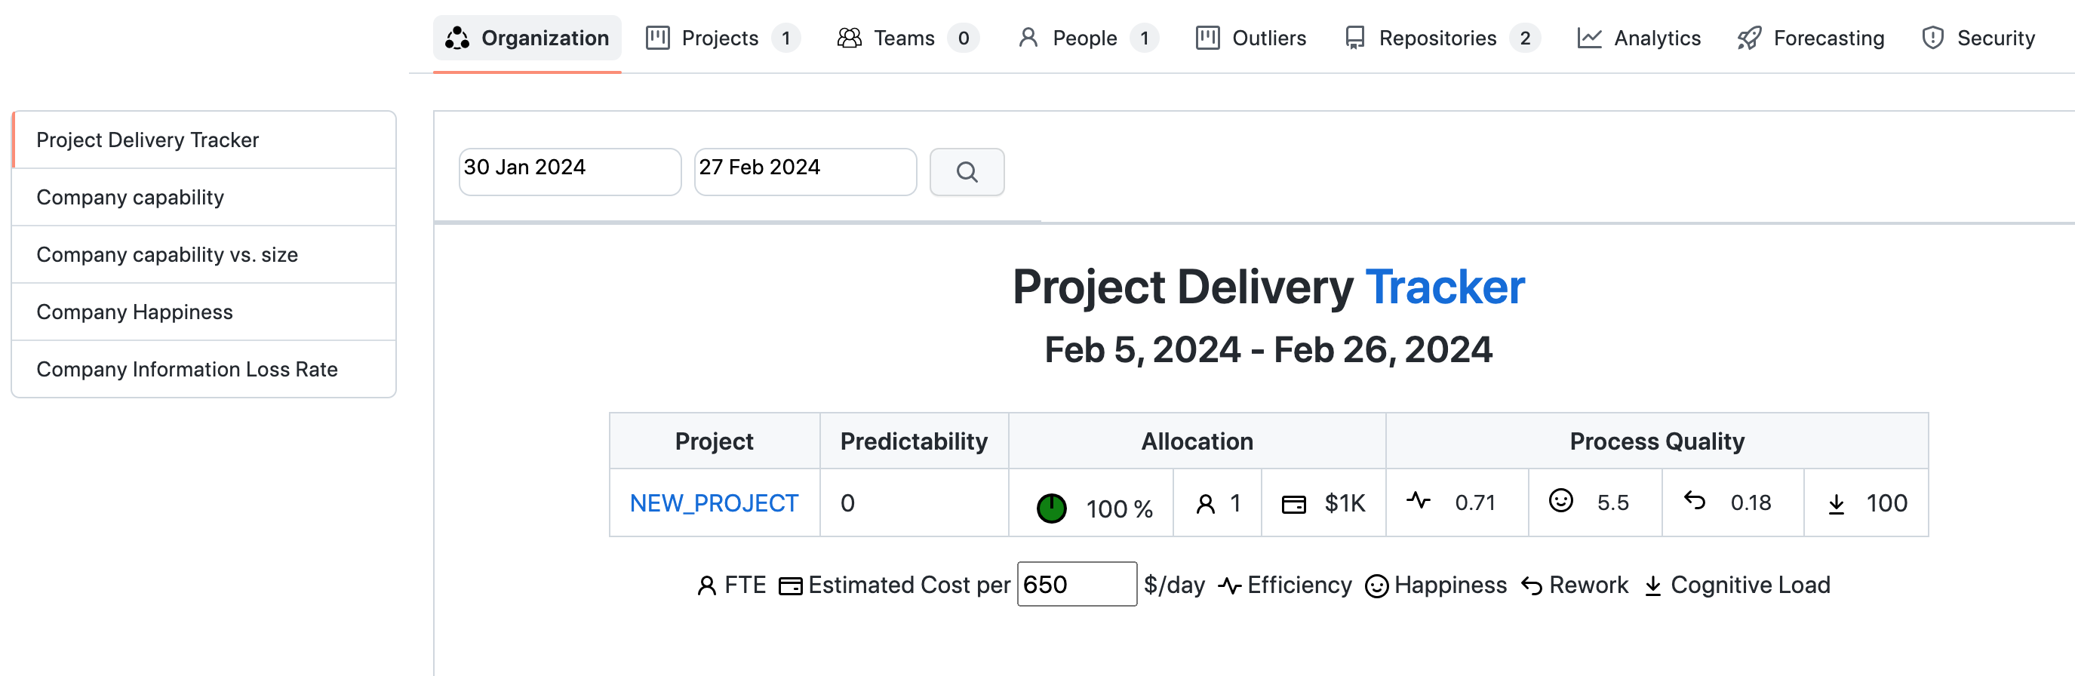Click the Rework legend arrow icon
This screenshot has width=2075, height=676.
coord(1531,585)
